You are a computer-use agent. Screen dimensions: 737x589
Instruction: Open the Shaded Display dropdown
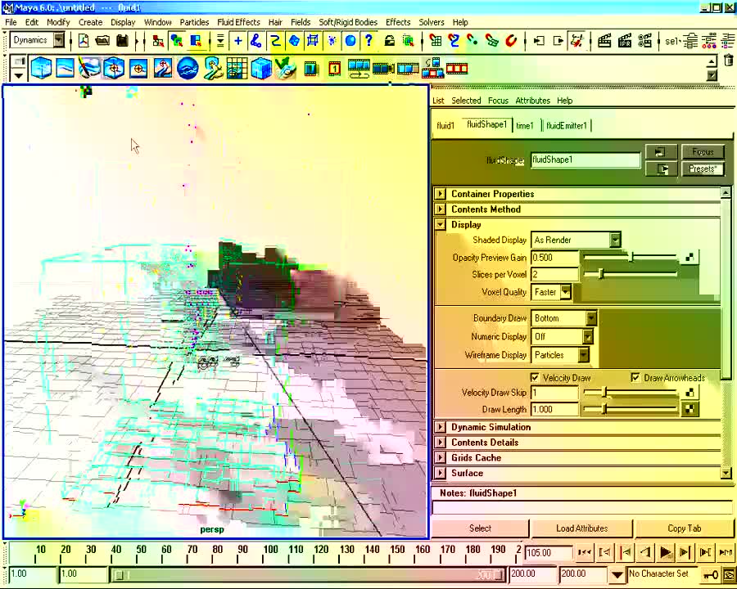click(614, 240)
